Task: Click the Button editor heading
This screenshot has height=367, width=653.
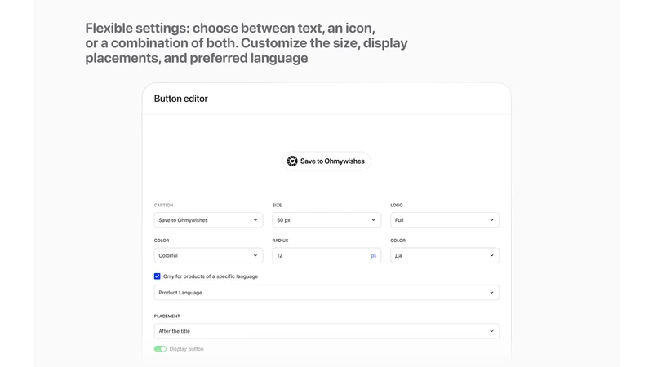Action: [180, 99]
